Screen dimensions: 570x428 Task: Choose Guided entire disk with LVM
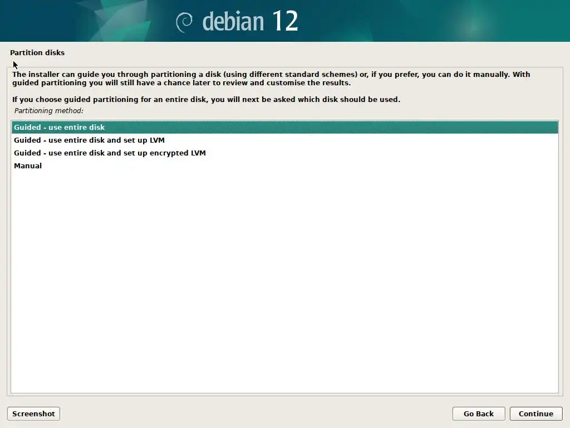tap(284, 140)
